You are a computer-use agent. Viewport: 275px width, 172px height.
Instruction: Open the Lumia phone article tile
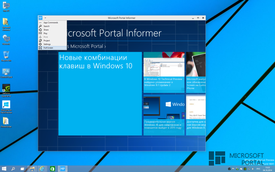click(196, 72)
